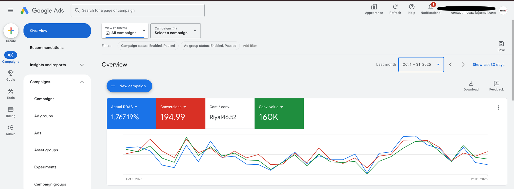Viewport: 514px width, 189px height.
Task: Go to Billing in sidebar
Action: [x=11, y=110]
